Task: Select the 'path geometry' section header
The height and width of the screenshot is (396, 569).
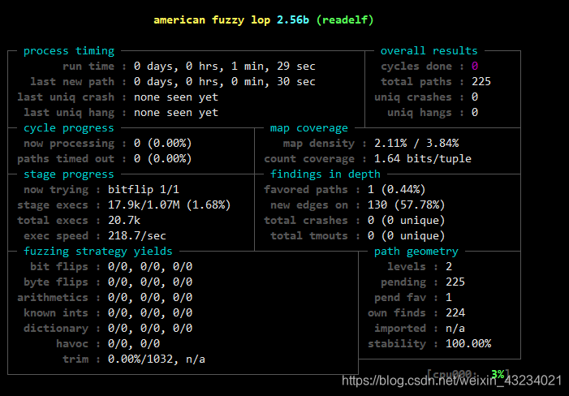Action: (x=416, y=252)
